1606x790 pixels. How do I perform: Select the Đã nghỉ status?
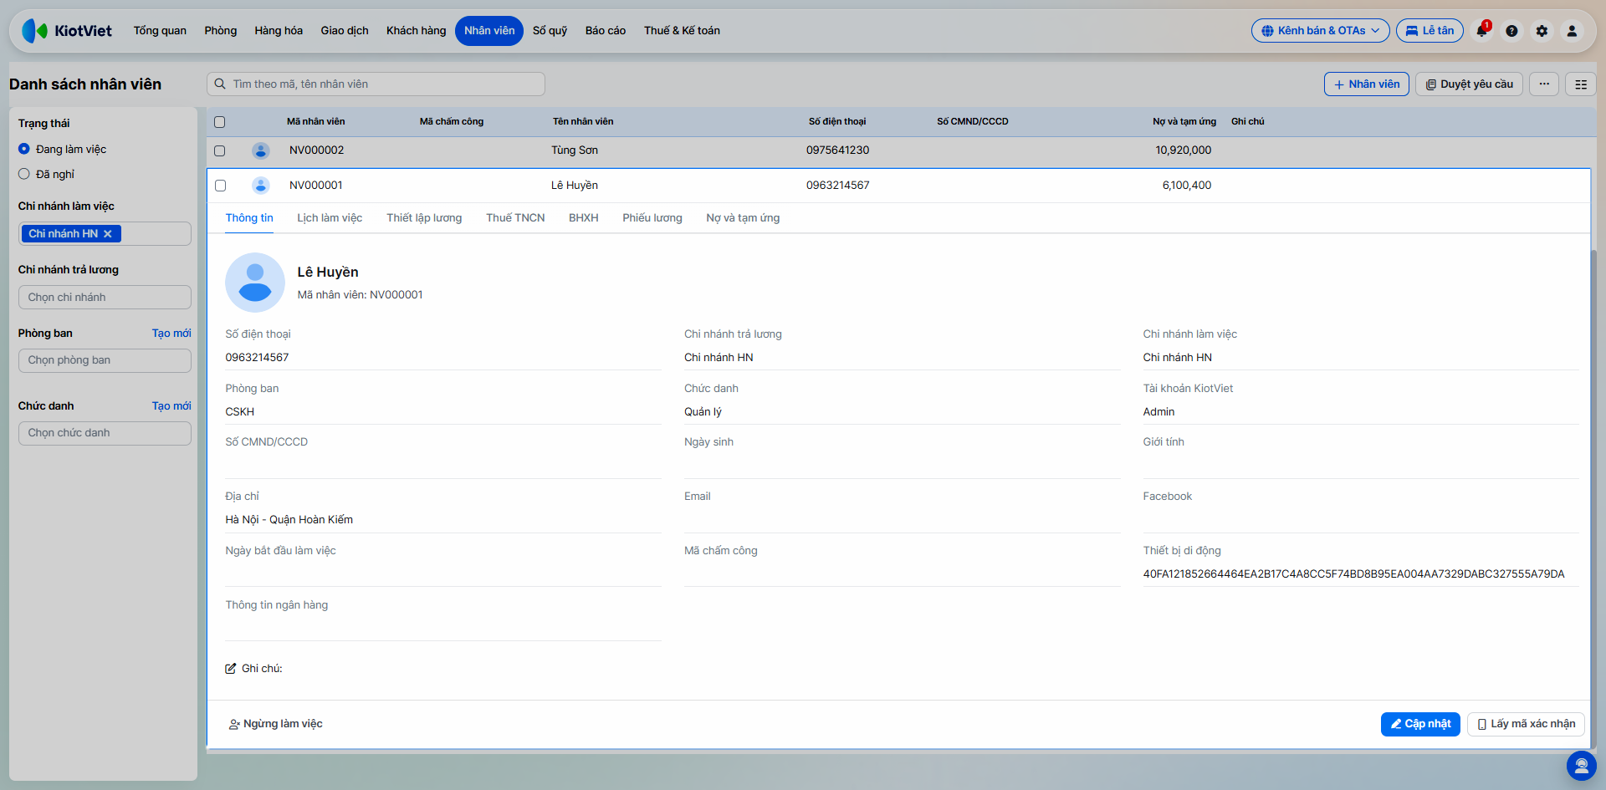[24, 174]
